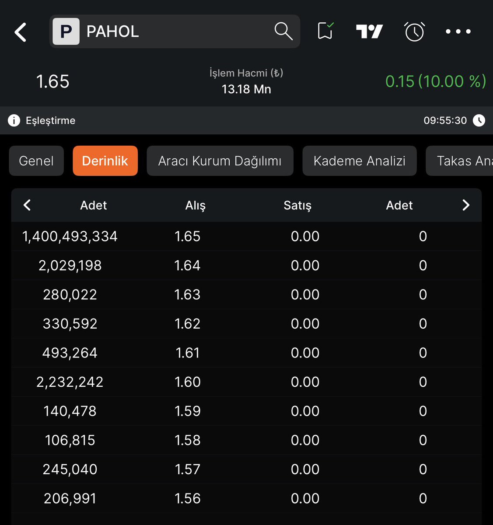Select the 1.62 bid price cell
This screenshot has width=493, height=525.
187,324
